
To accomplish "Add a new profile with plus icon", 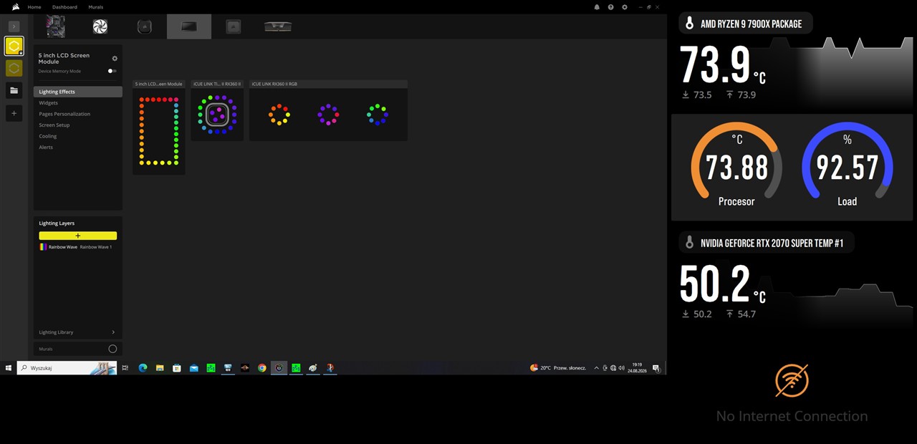I will [x=14, y=113].
